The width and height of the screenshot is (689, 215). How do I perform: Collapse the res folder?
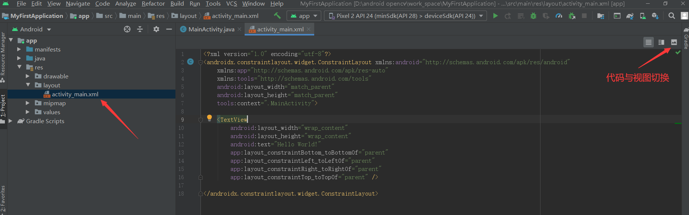[19, 67]
